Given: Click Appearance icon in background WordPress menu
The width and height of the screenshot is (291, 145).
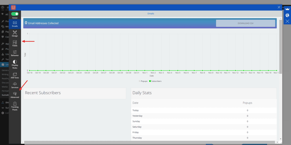Looking at the screenshot, I should click(x=3, y=44).
